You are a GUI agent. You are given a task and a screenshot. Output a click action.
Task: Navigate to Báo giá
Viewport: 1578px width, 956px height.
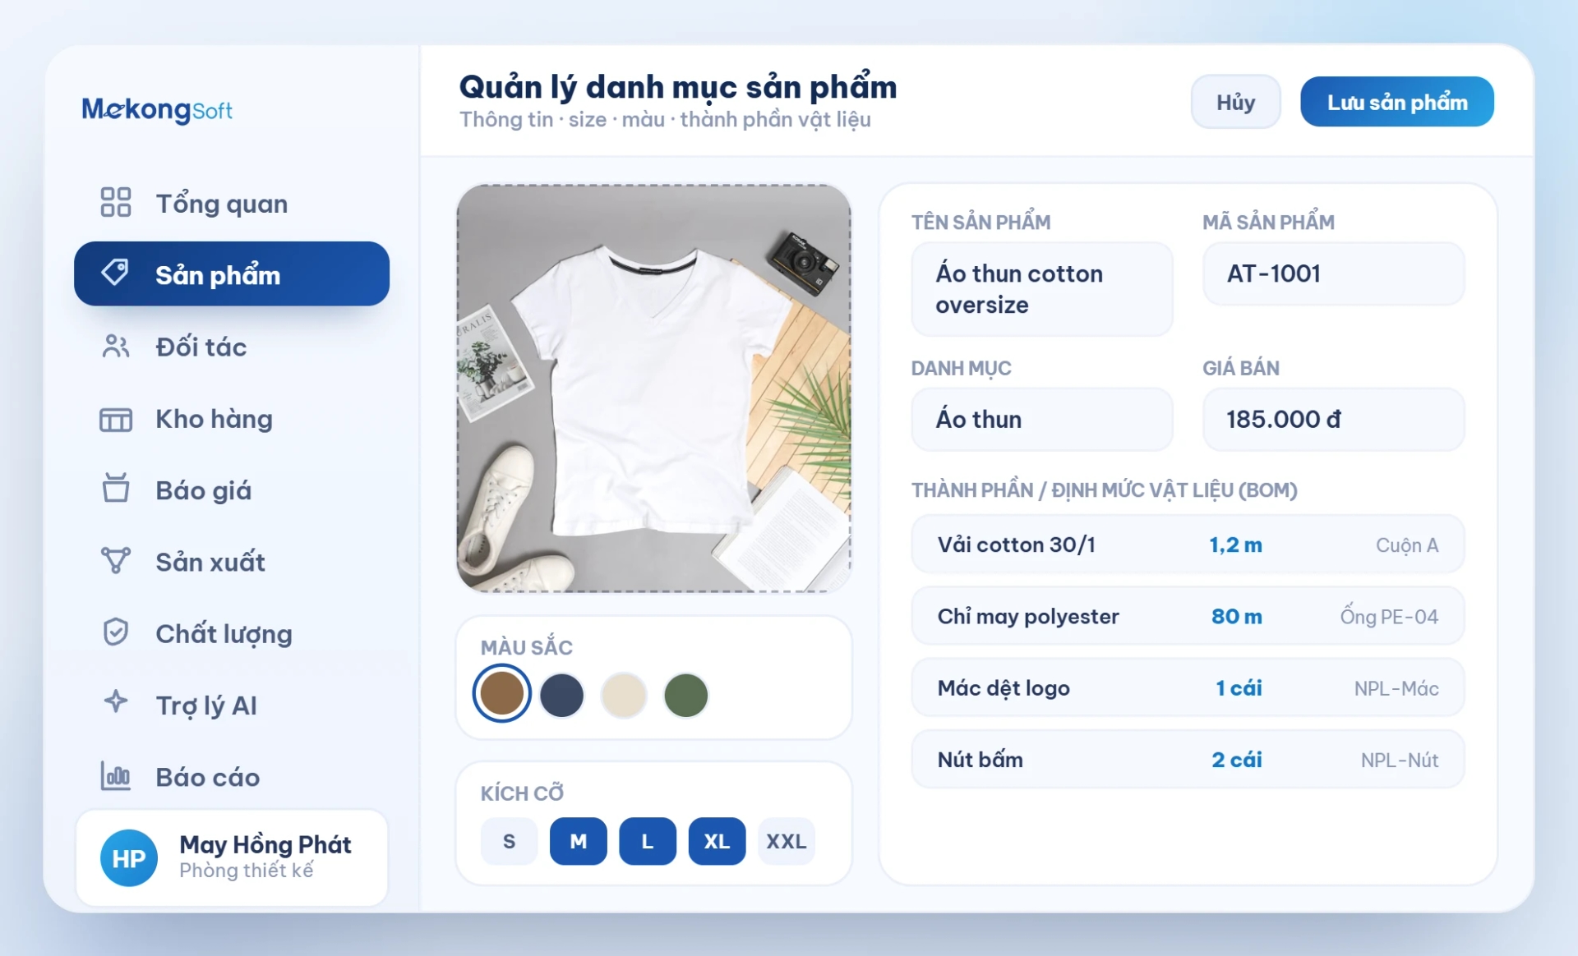point(232,490)
